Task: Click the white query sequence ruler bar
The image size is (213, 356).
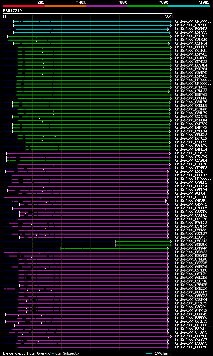Action: tap(88, 14)
